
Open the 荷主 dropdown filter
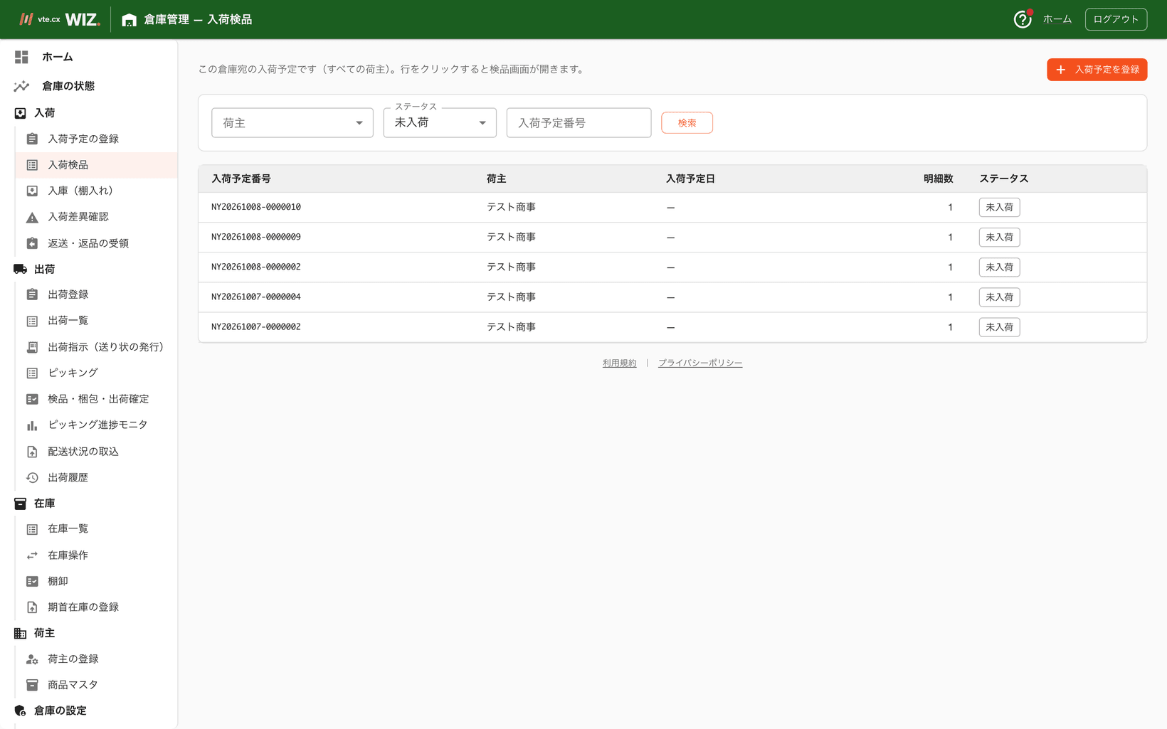pos(292,123)
